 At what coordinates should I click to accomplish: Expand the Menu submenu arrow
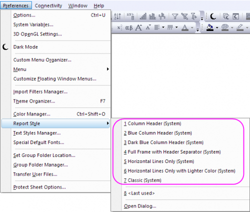[x=108, y=69]
